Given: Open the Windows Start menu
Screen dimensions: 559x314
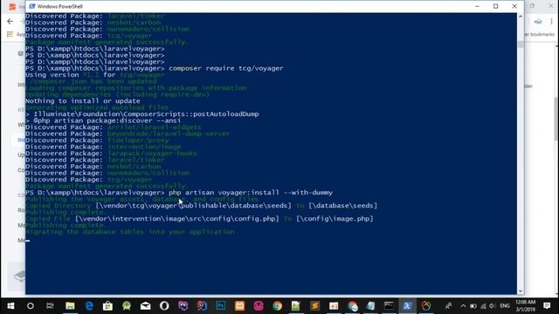Looking at the screenshot, I should pyautogui.click(x=10, y=306).
